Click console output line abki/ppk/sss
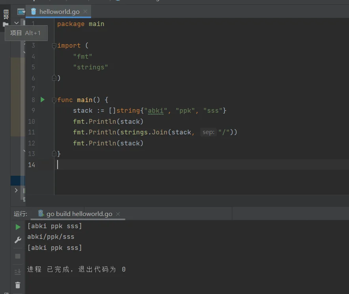Screen dimensions: 349x294 [51, 236]
